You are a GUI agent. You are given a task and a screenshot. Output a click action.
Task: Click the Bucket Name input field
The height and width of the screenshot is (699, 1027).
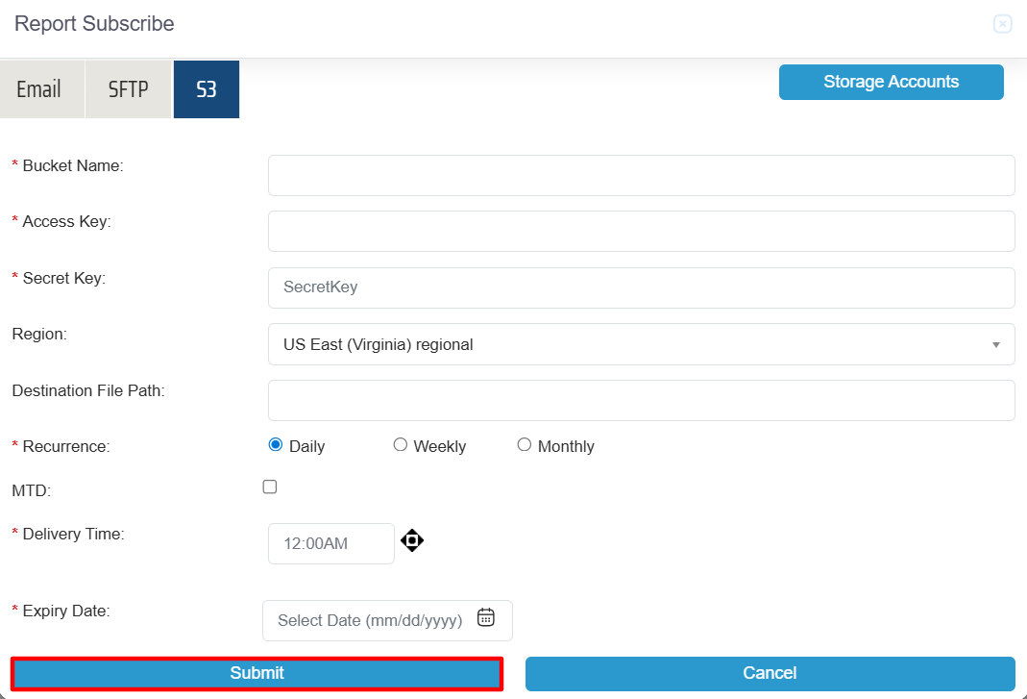[x=641, y=175]
